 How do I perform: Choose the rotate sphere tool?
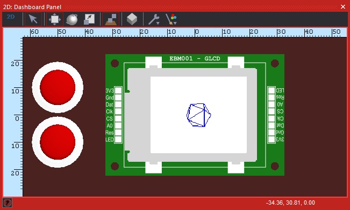point(72,19)
